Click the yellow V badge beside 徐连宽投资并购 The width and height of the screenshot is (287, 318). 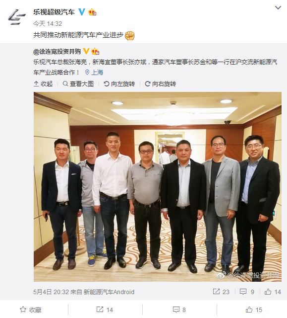tap(86, 51)
